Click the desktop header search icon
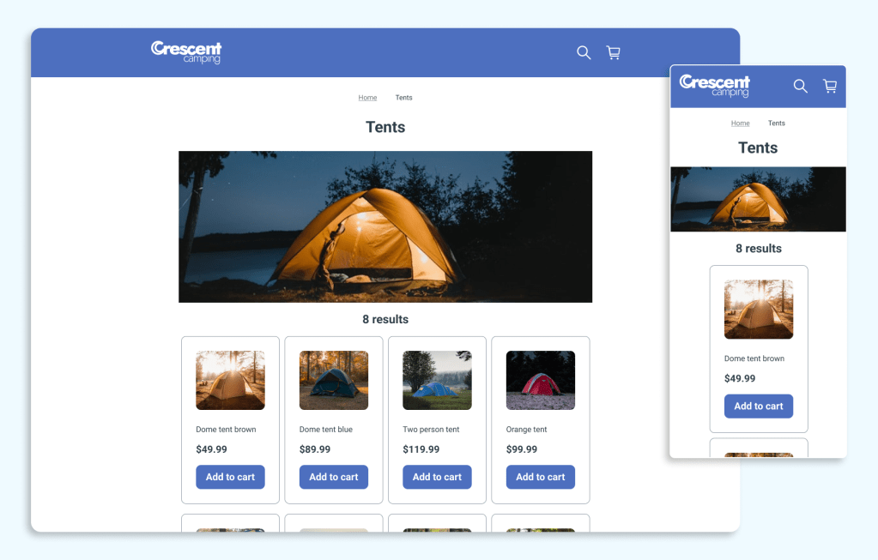 tap(584, 53)
